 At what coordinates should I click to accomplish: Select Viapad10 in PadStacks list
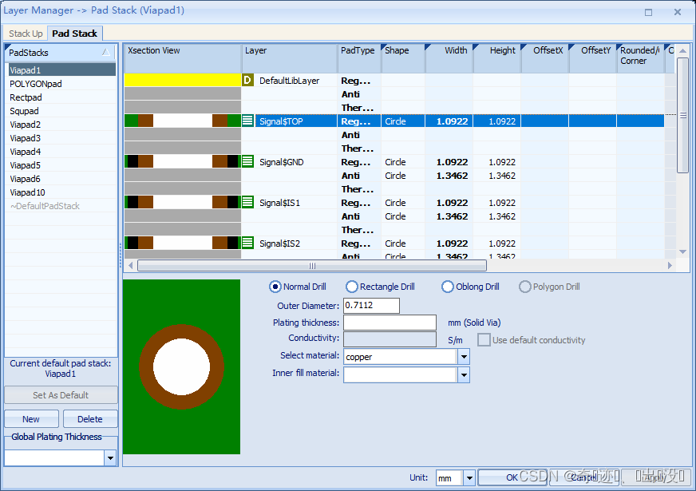tap(61, 192)
